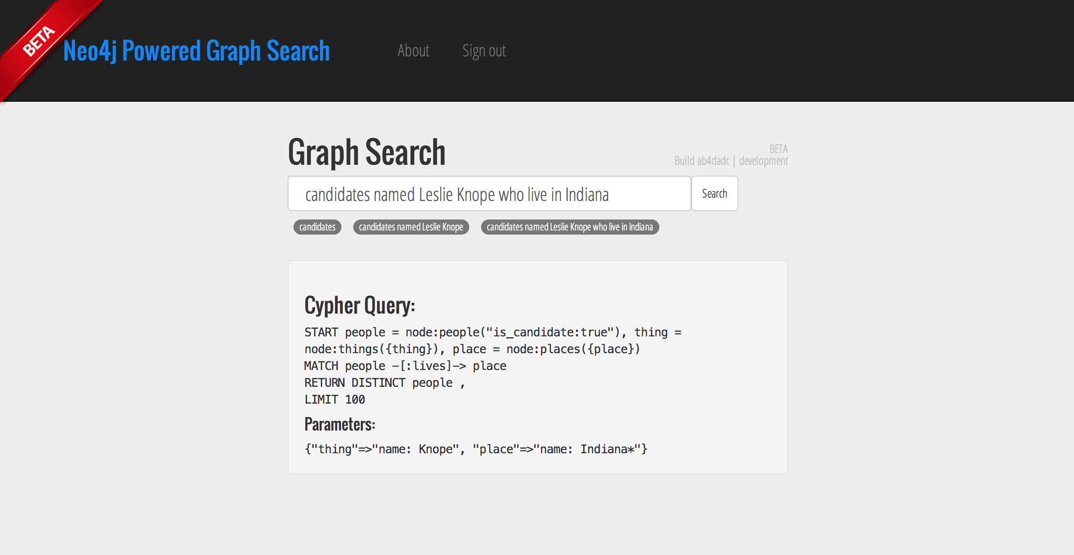Screen dimensions: 1074x555
Task: Click the START people query line
Action: click(x=492, y=333)
